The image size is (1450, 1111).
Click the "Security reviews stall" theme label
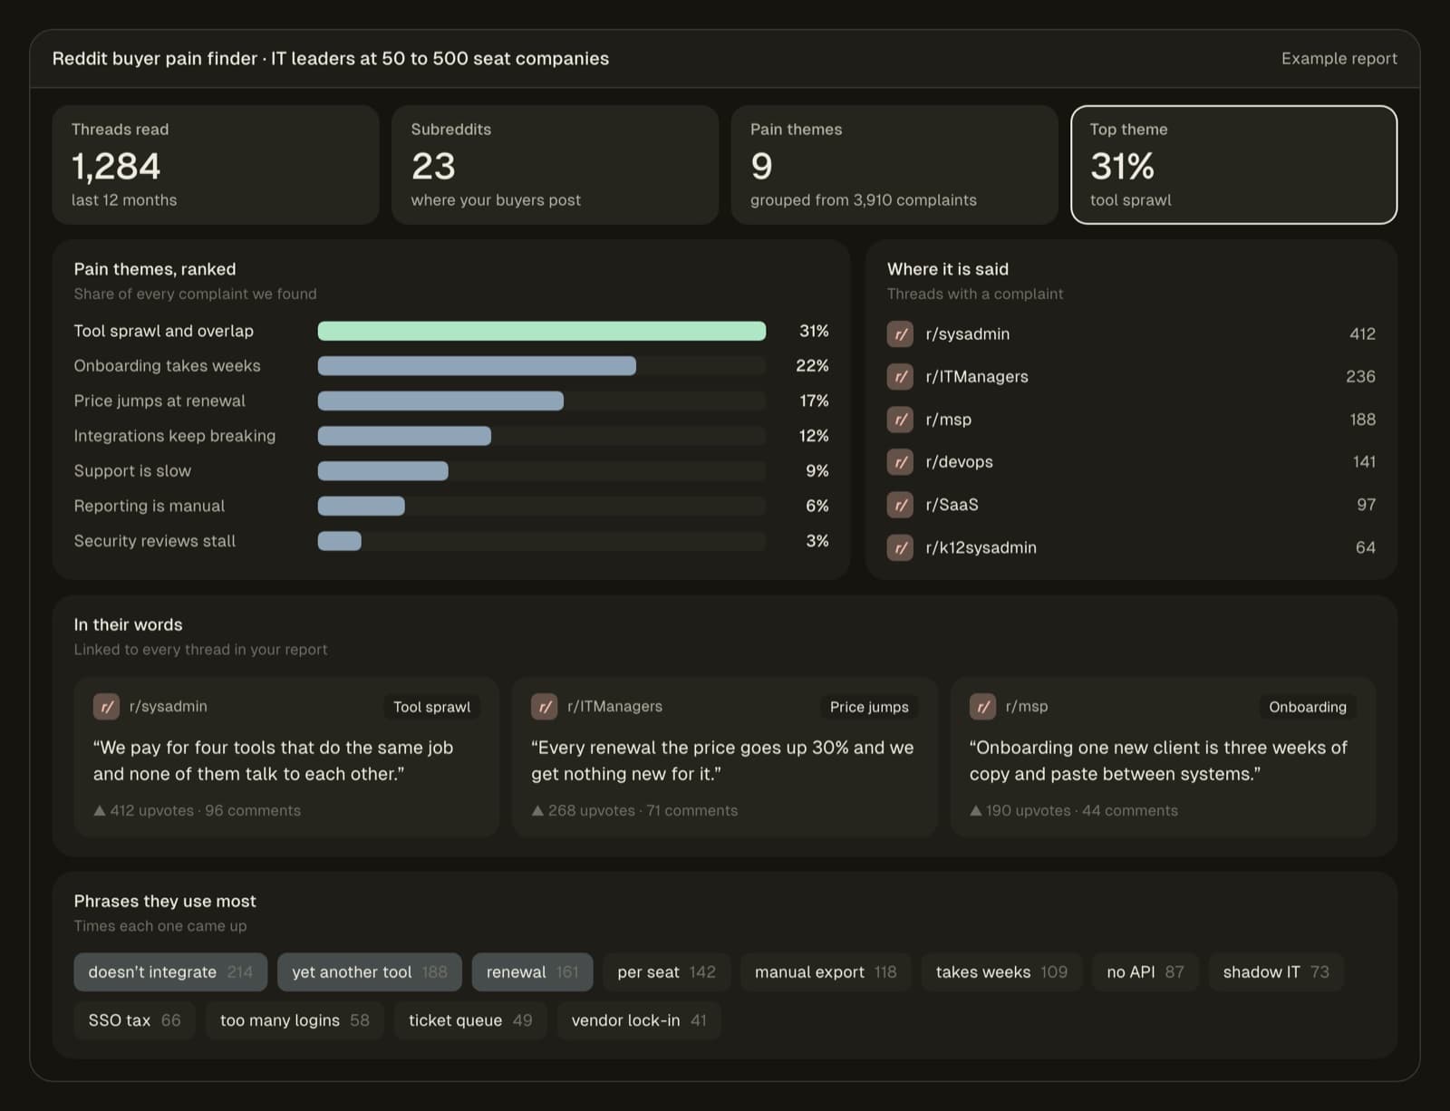pyautogui.click(x=155, y=541)
